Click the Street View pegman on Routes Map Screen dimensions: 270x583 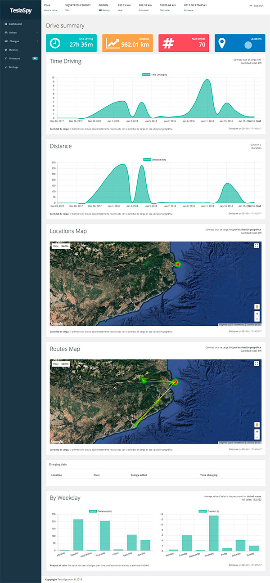tap(257, 425)
